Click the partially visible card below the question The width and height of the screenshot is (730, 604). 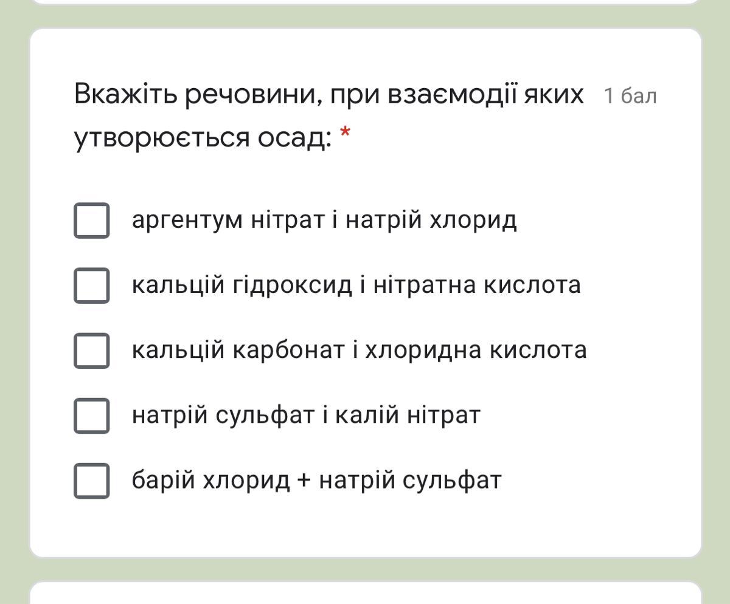365,594
